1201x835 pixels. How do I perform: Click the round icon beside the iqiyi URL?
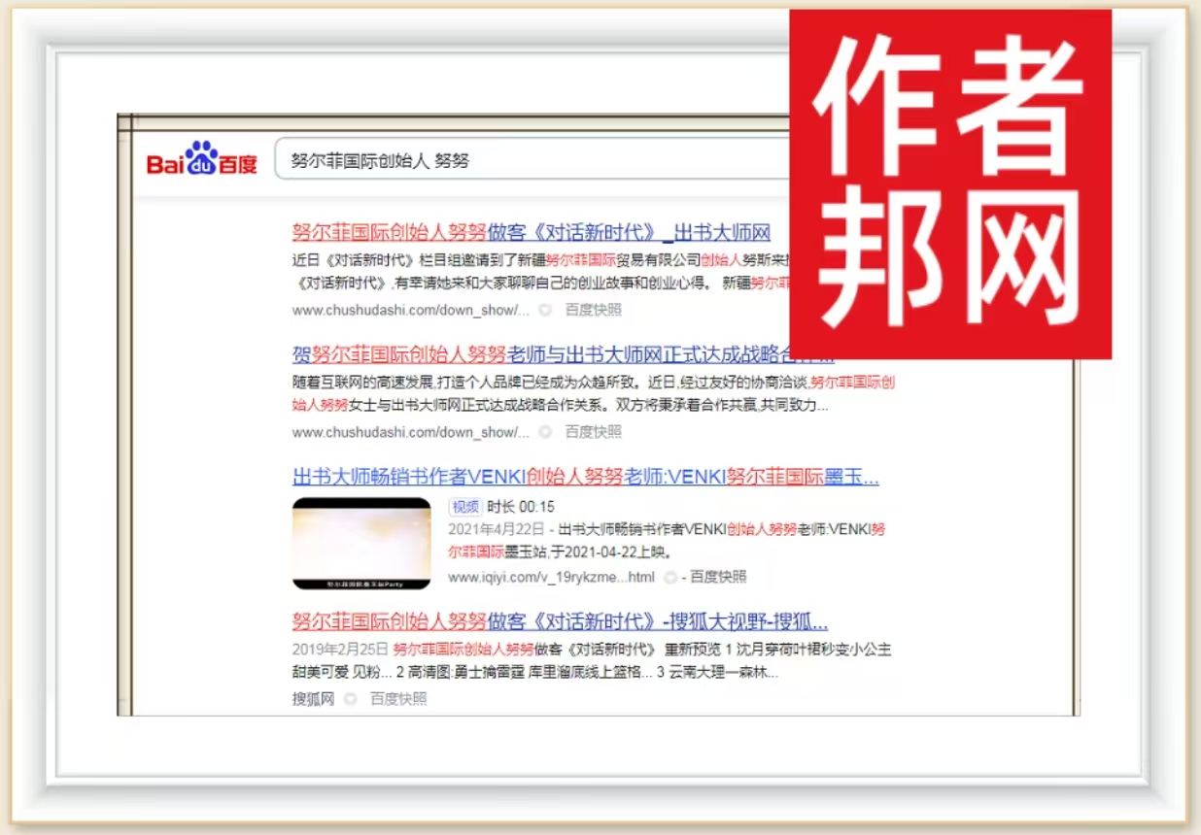(669, 577)
